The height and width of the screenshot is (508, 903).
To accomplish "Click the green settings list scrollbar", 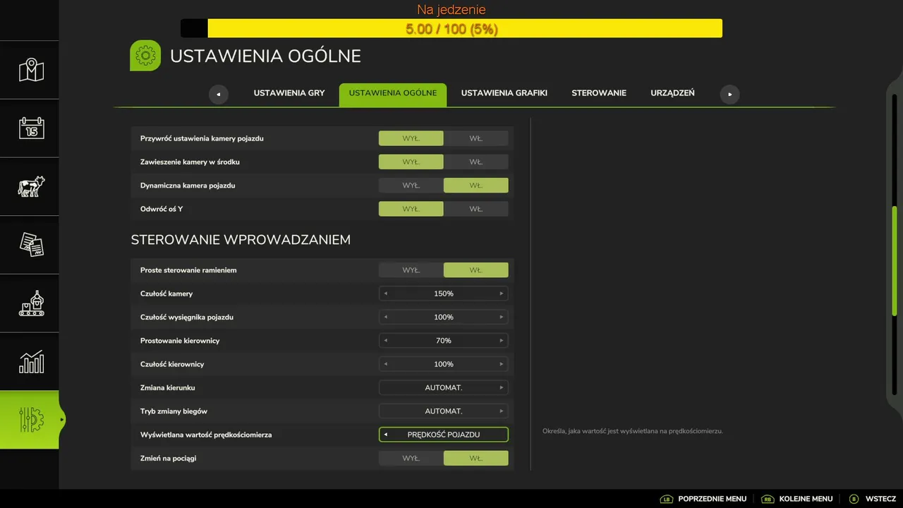I will pyautogui.click(x=895, y=260).
